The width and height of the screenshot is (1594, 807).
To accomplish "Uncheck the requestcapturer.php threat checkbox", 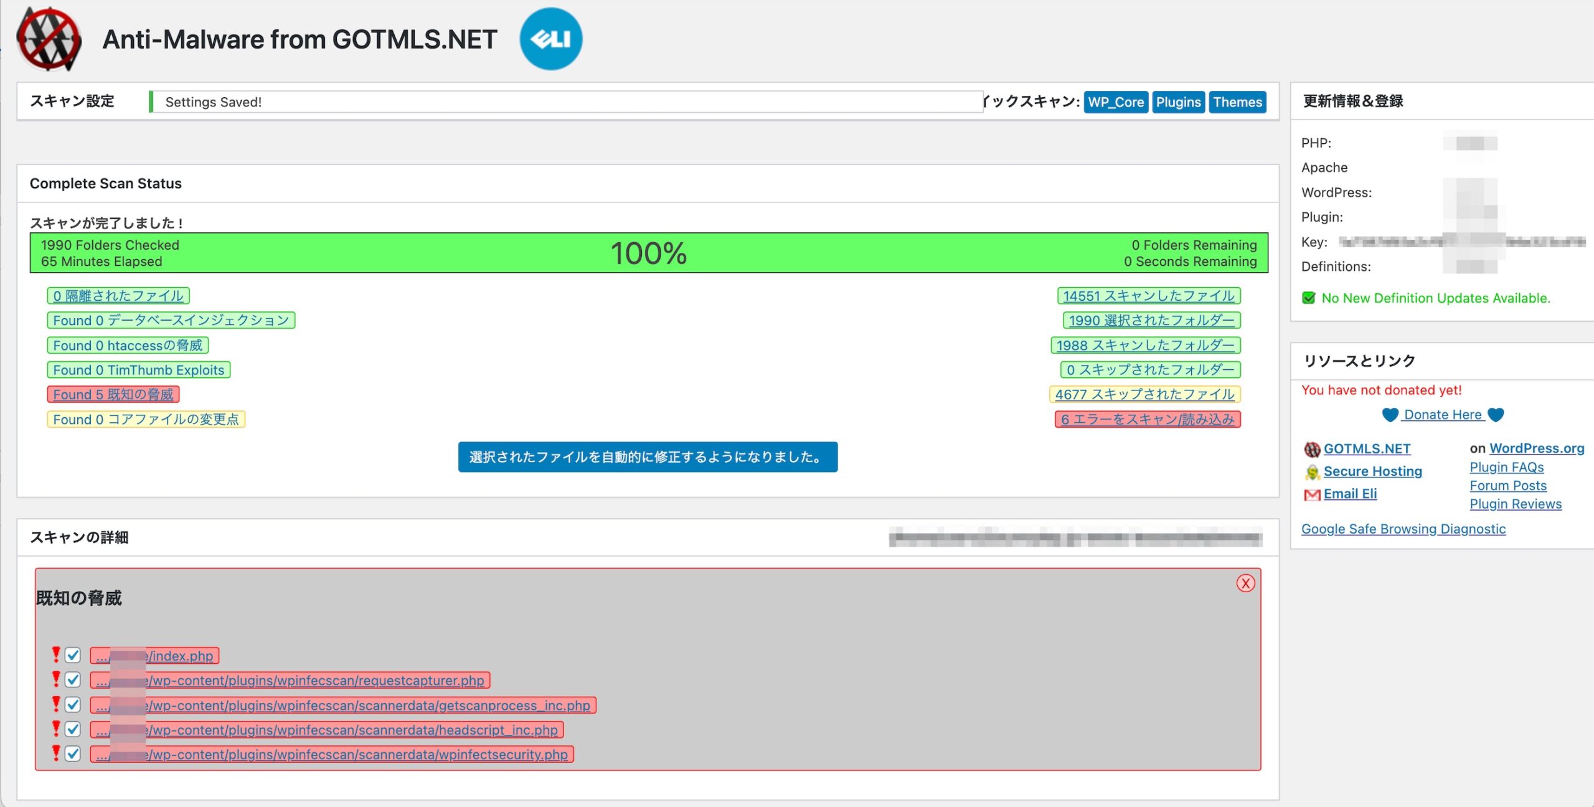I will coord(73,680).
